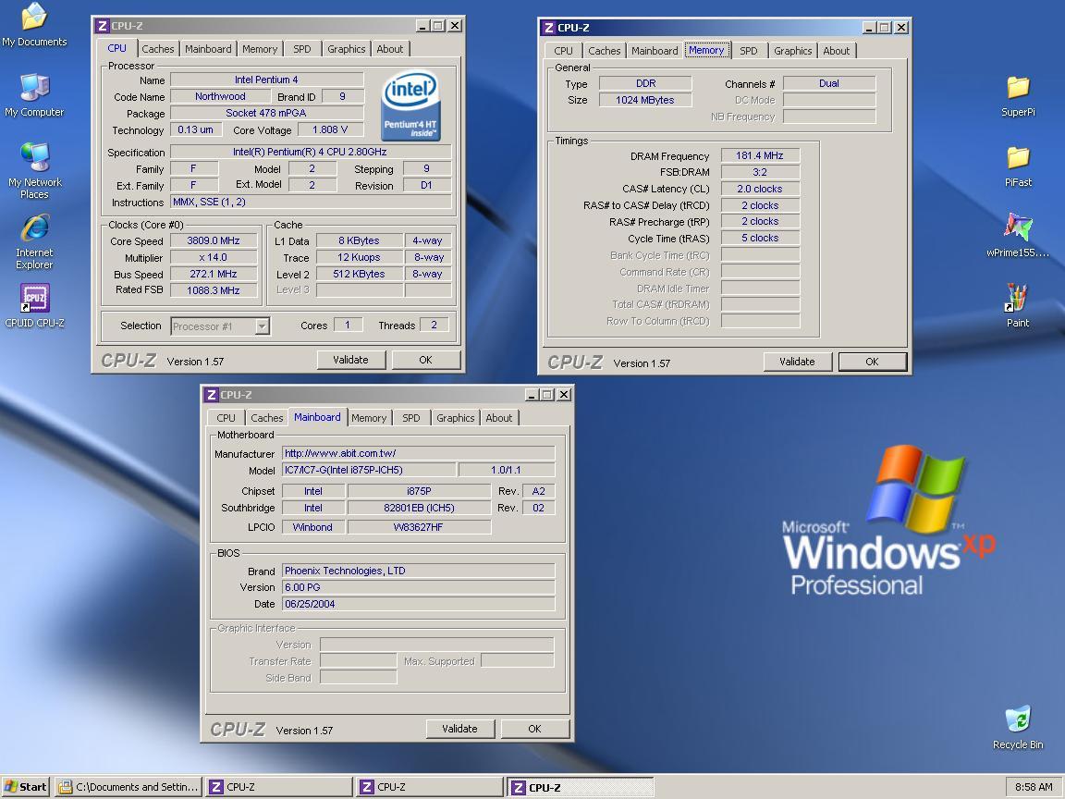This screenshot has width=1065, height=799.
Task: Click the Intel Pentium 4 HT logo
Action: pos(410,106)
